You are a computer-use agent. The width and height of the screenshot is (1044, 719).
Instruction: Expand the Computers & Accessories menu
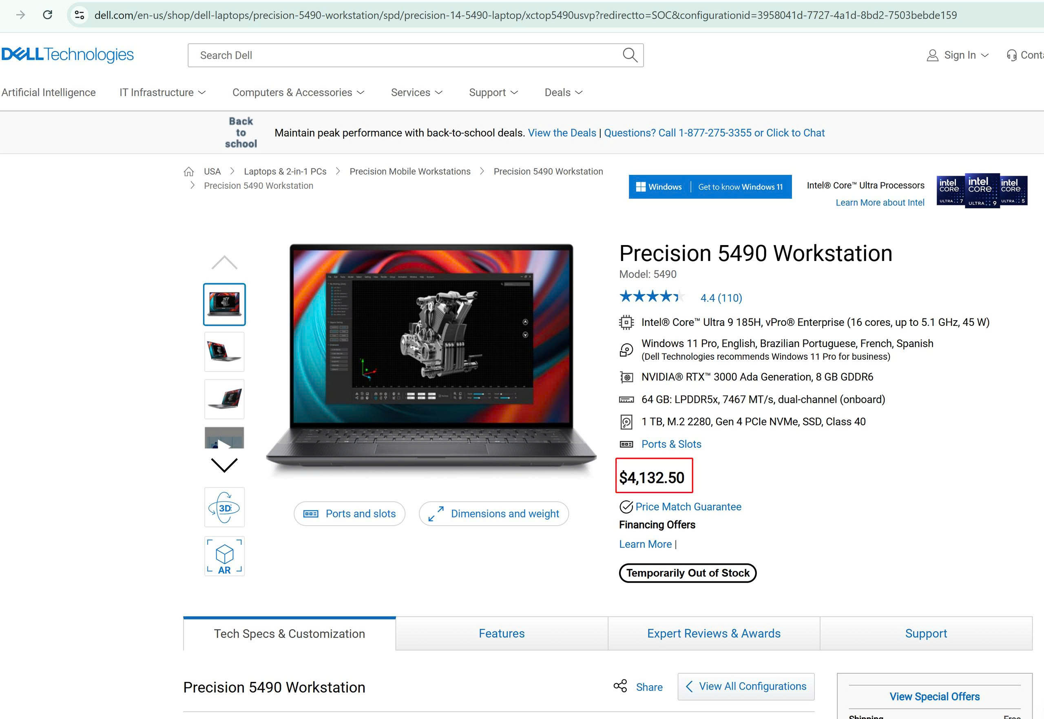point(298,92)
